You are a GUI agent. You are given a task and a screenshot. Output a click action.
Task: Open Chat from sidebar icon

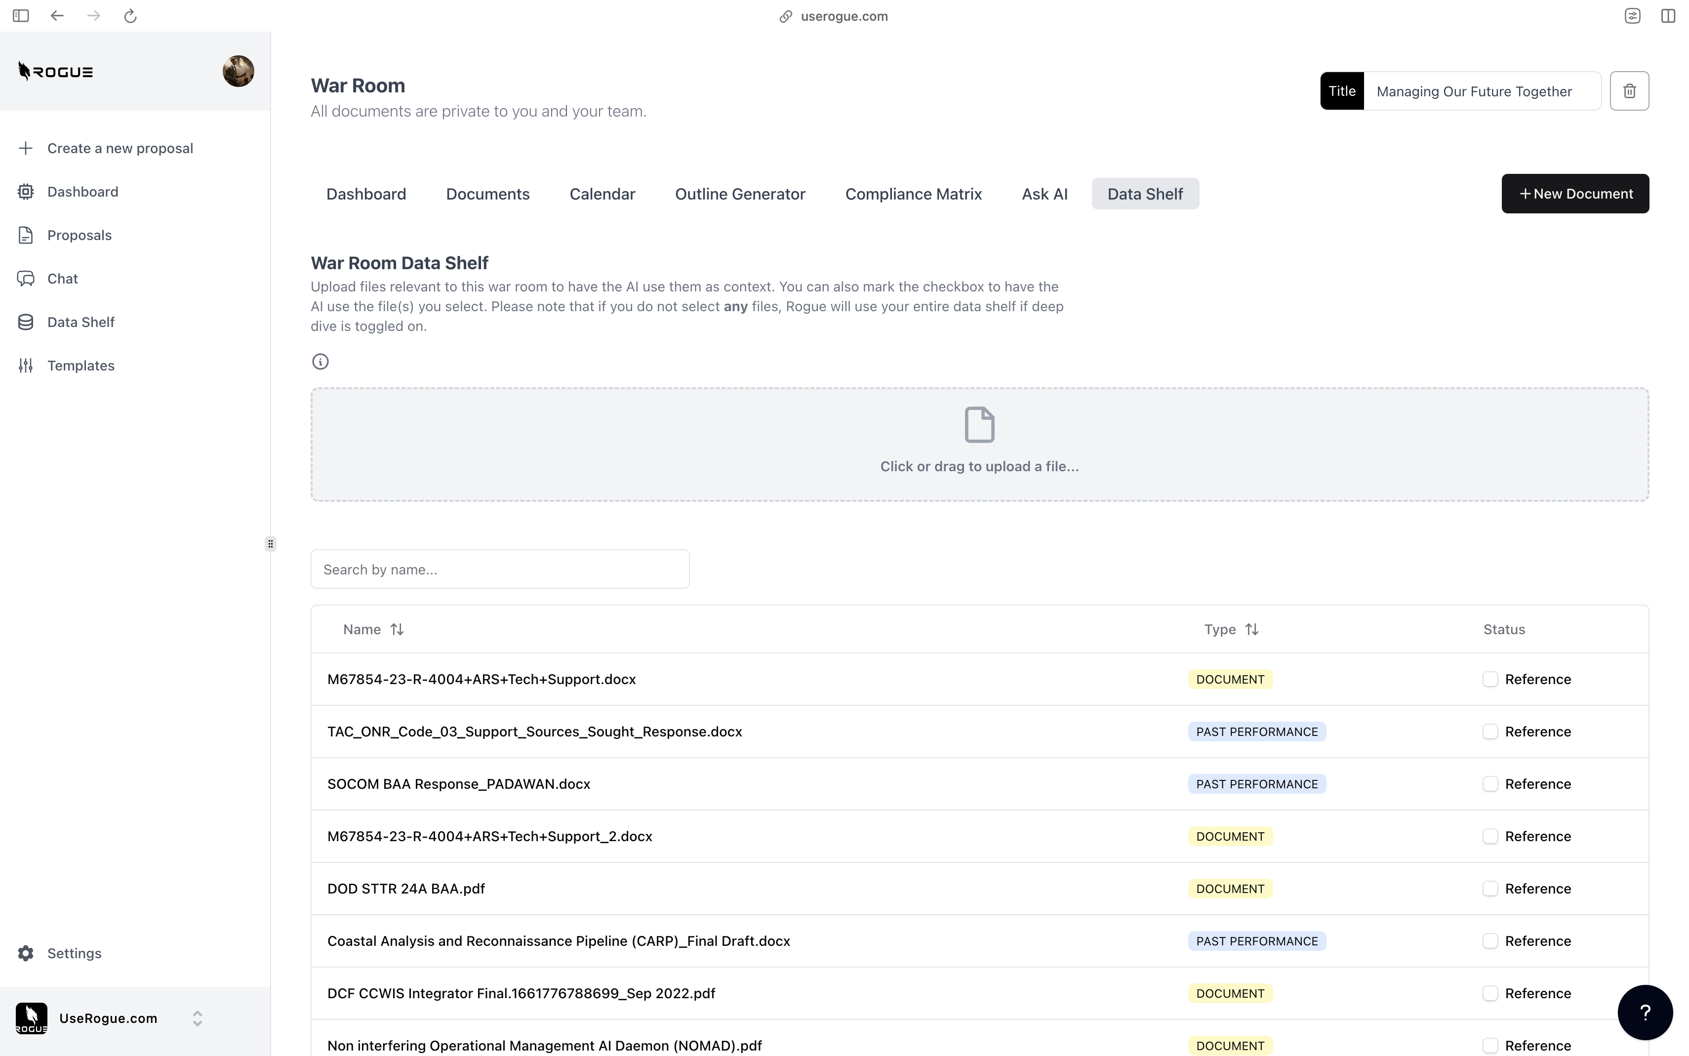point(26,279)
